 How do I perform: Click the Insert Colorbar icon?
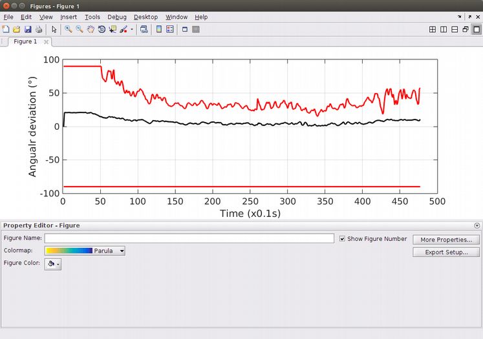(158, 29)
